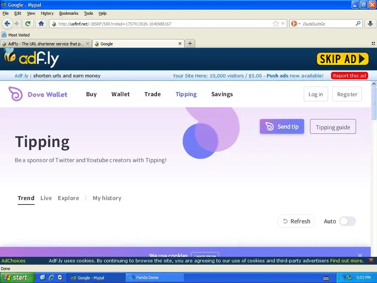Screen dimensions: 377x283
Task: Click the Register button
Action: click(x=347, y=94)
